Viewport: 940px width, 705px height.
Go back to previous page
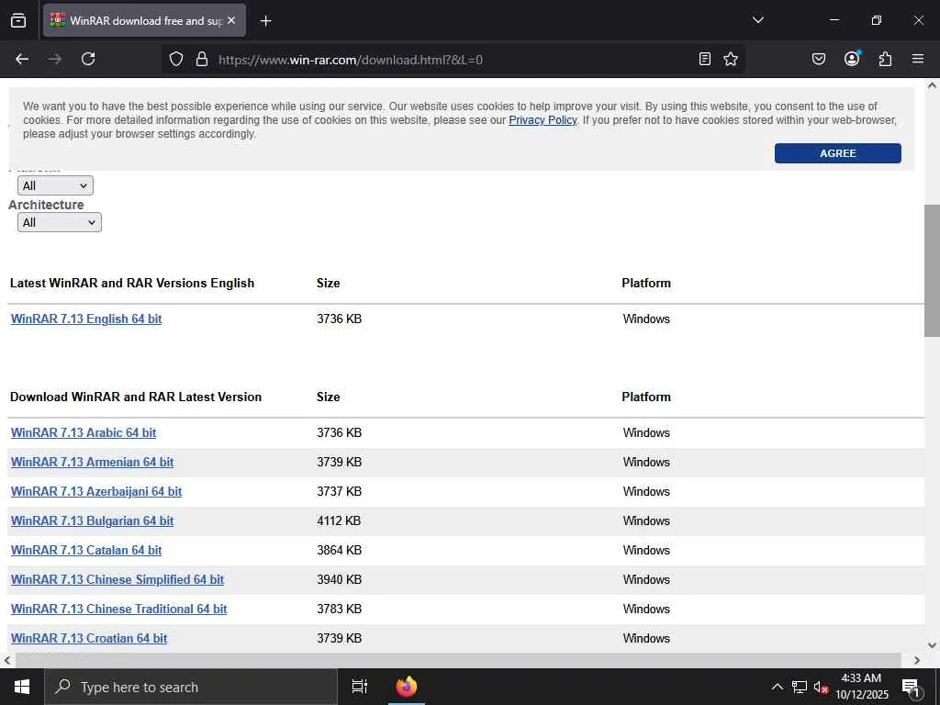pos(22,59)
